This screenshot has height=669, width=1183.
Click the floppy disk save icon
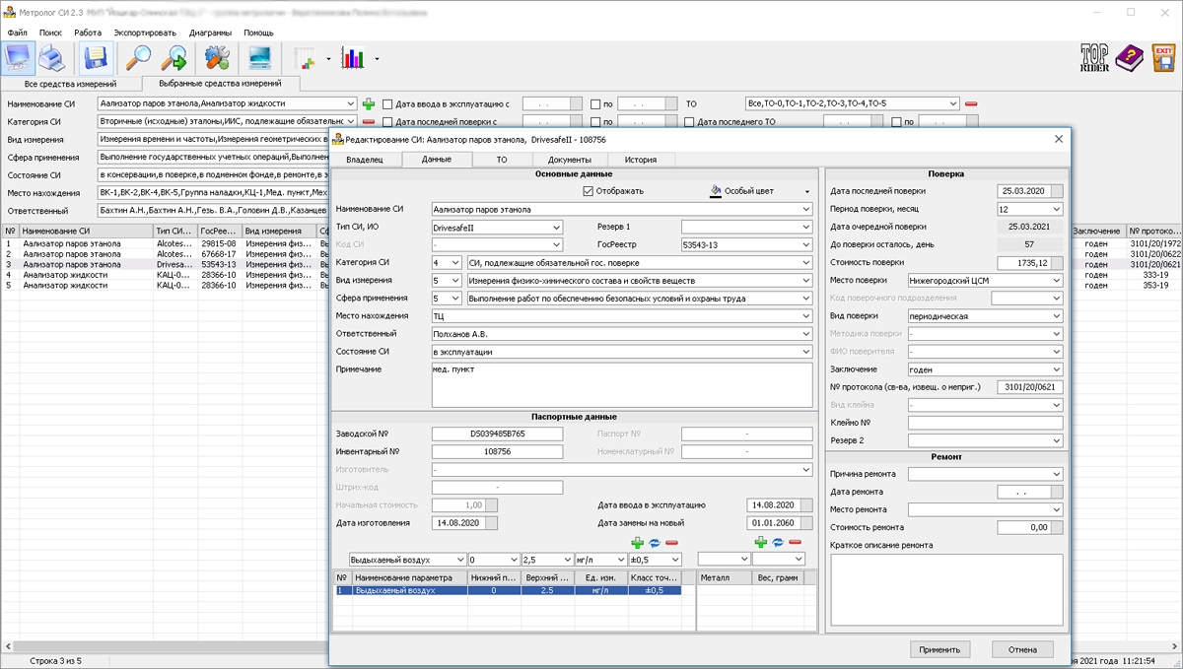[97, 59]
